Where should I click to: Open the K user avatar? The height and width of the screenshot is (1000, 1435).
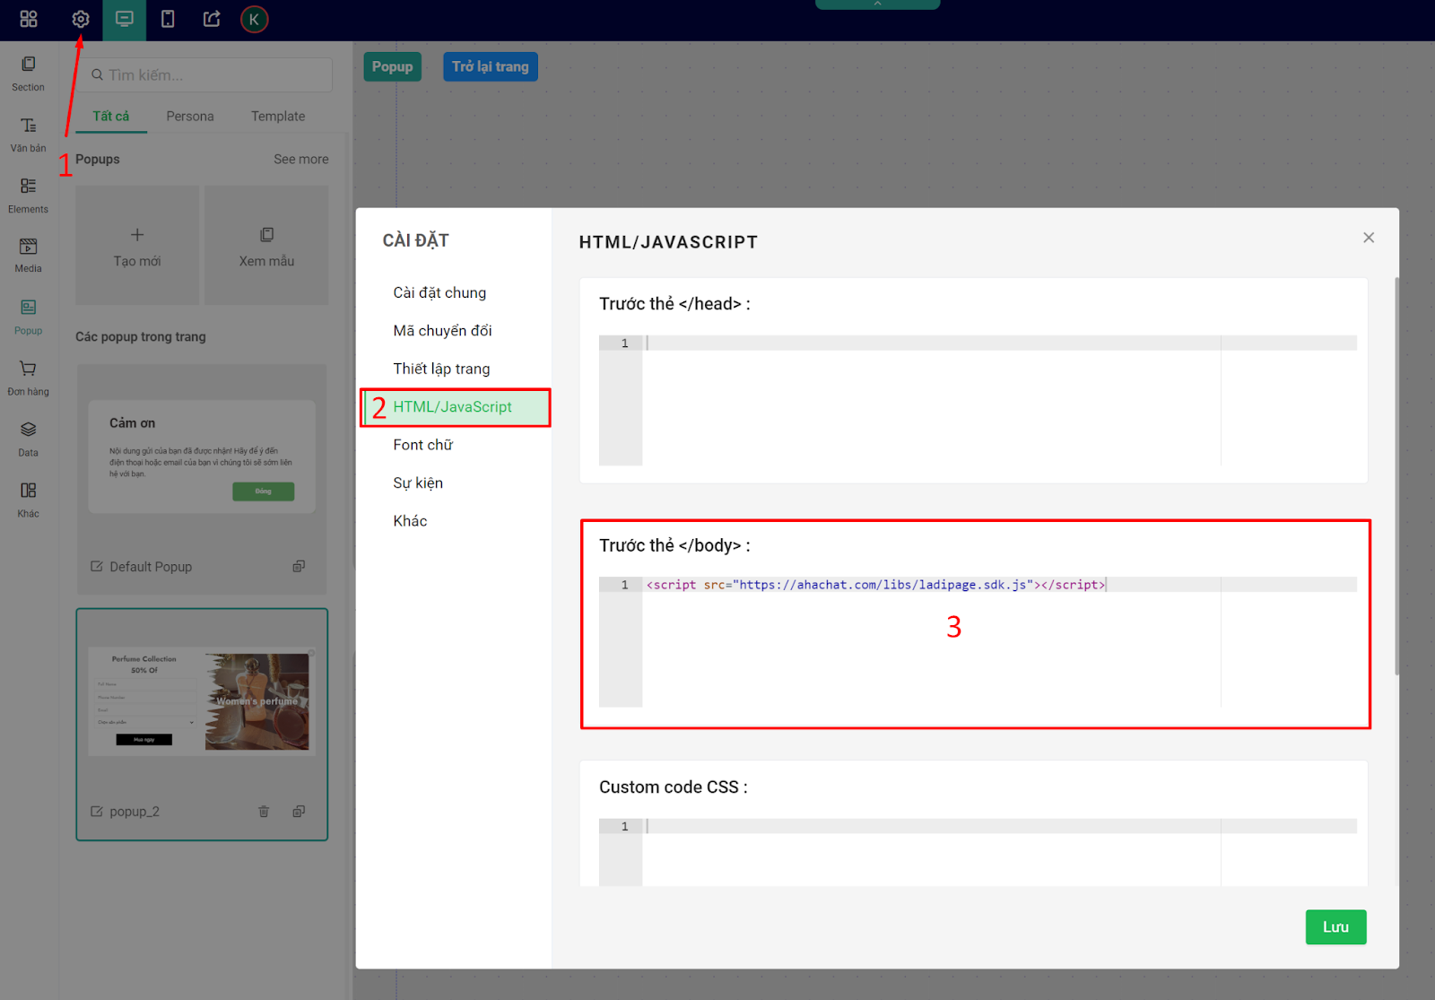[255, 19]
